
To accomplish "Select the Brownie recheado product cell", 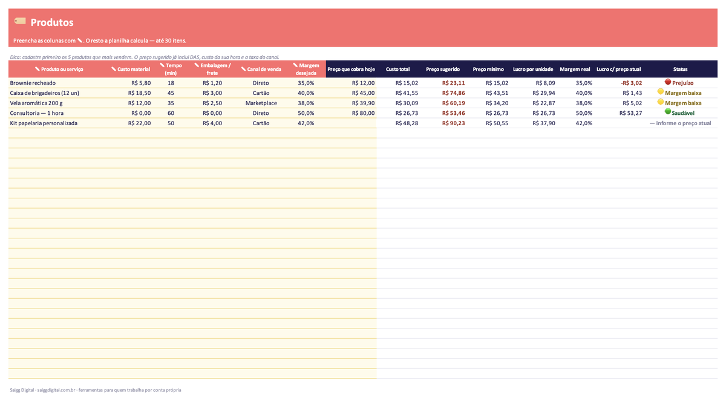I will (x=59, y=83).
